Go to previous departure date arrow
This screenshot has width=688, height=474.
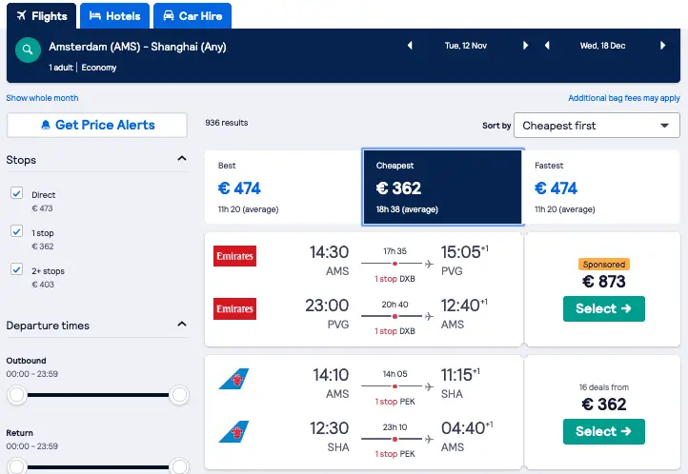tap(410, 45)
